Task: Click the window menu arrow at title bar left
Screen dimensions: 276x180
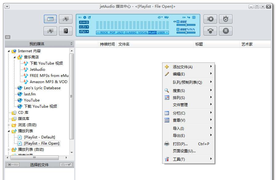Action: tap(7, 7)
